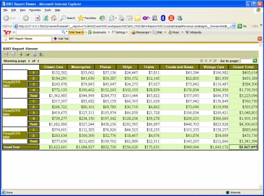This screenshot has height=196, width=264.
Task: Go to the first report page arrow
Action: point(201,61)
